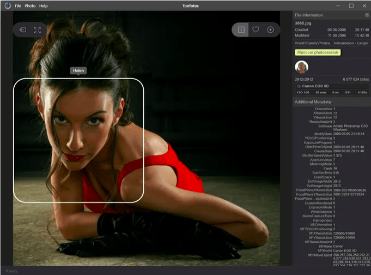Click the Manovar photosession album tag
Screen dimensions: 371x275
point(318,52)
